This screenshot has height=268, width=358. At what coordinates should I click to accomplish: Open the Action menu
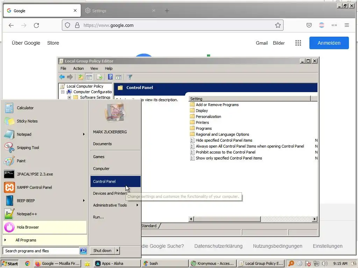78,68
